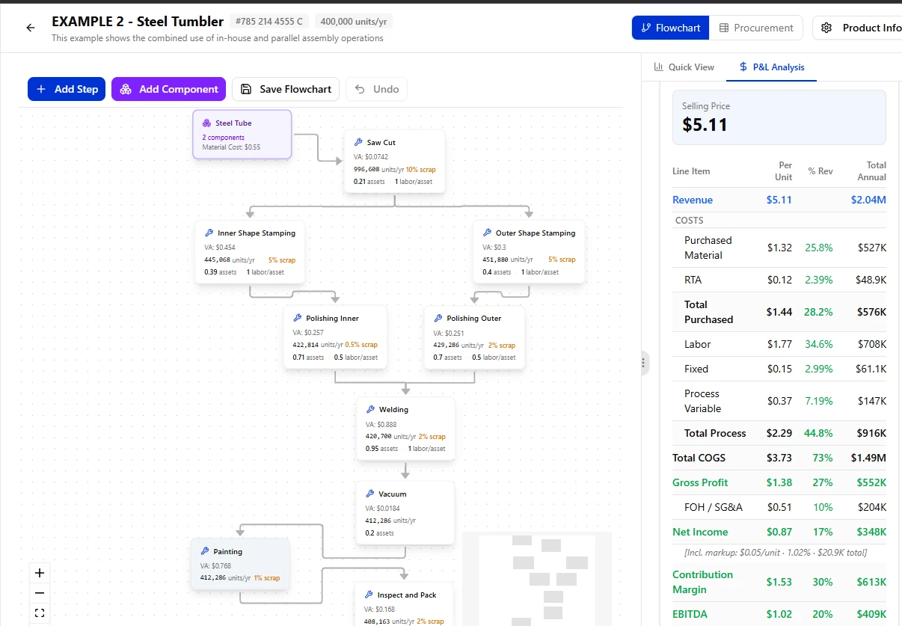
Task: Fit the flowchart to view
Action: pos(40,613)
